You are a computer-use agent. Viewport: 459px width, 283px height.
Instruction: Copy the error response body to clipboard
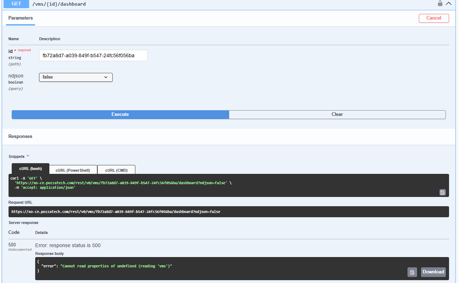point(412,272)
